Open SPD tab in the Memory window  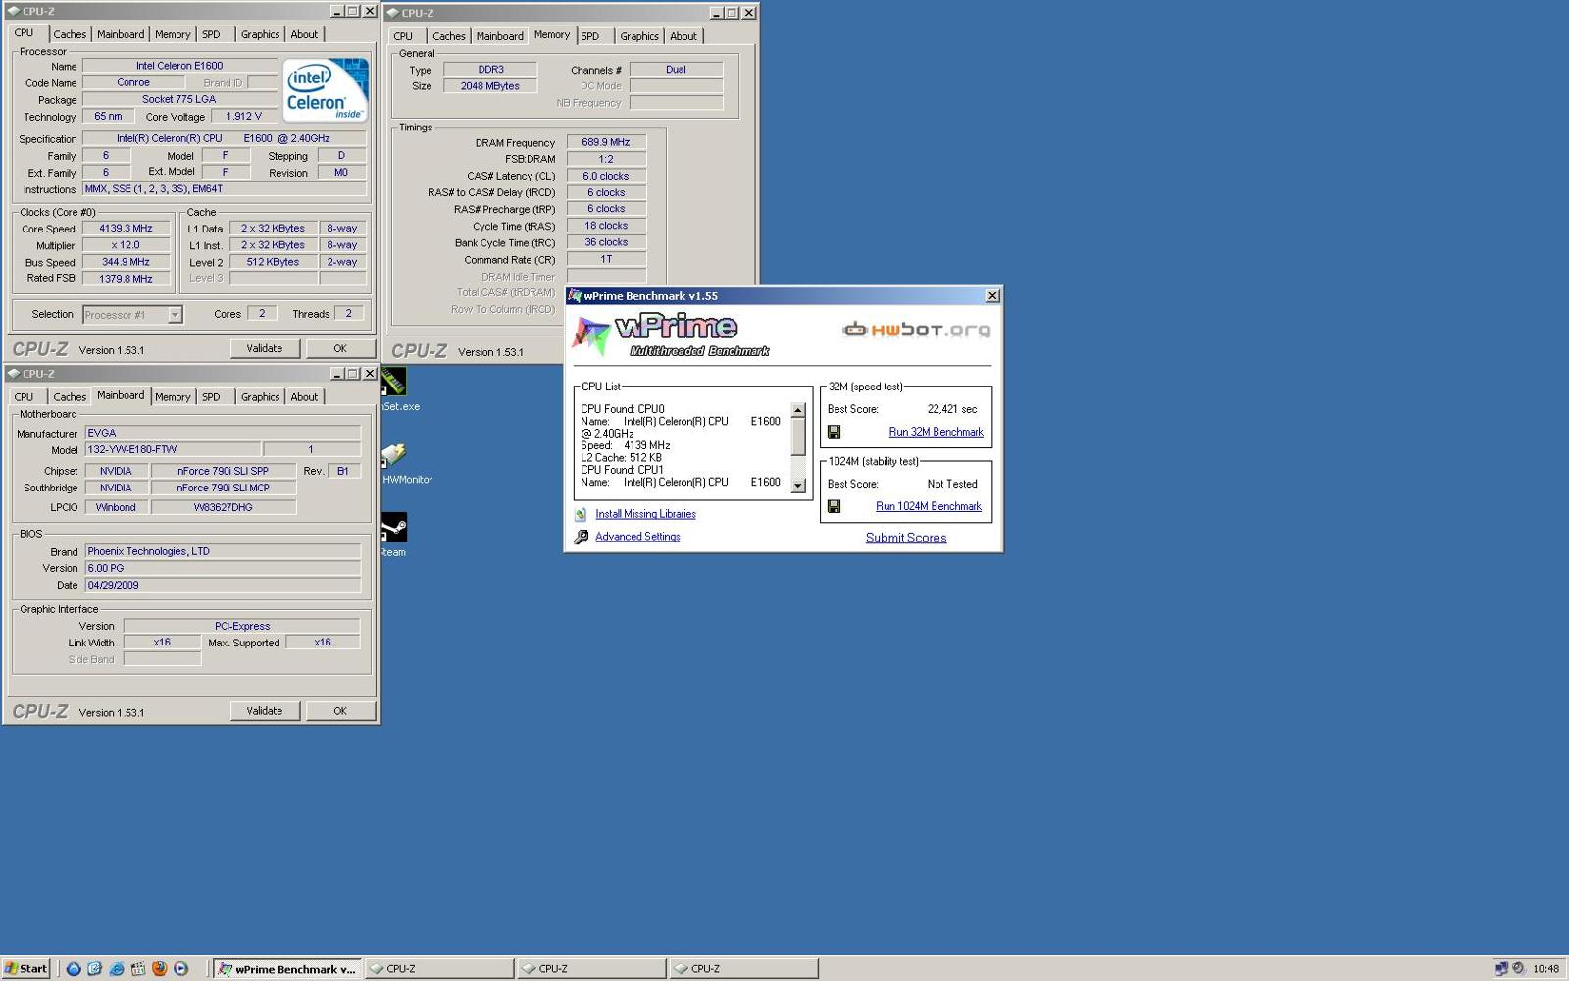point(590,36)
